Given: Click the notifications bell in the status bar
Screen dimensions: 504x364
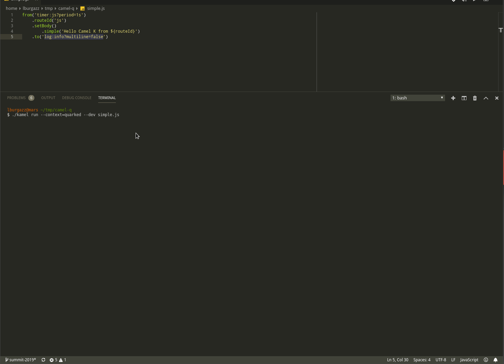Looking at the screenshot, I should [495, 360].
